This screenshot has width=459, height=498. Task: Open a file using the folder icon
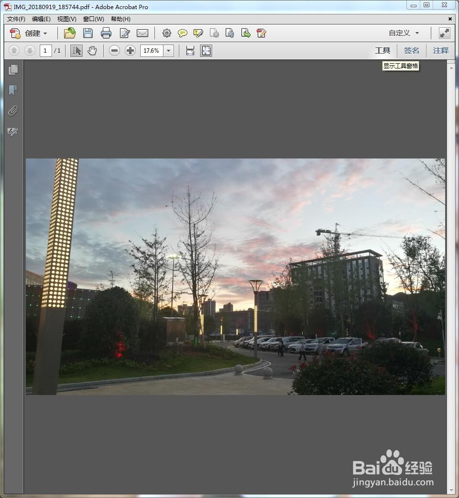69,33
